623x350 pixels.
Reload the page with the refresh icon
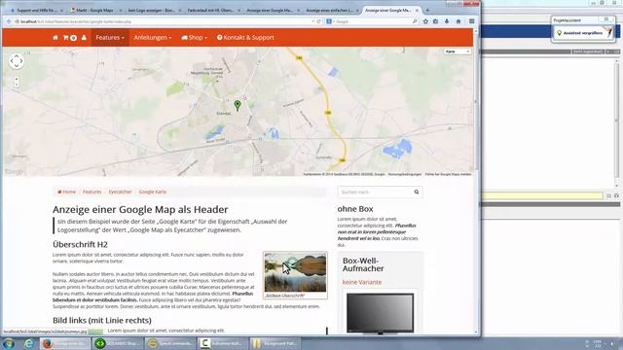pyautogui.click(x=318, y=21)
